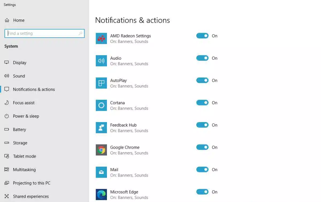321x202 pixels.
Task: Go to Home in Settings
Action: (x=19, y=20)
